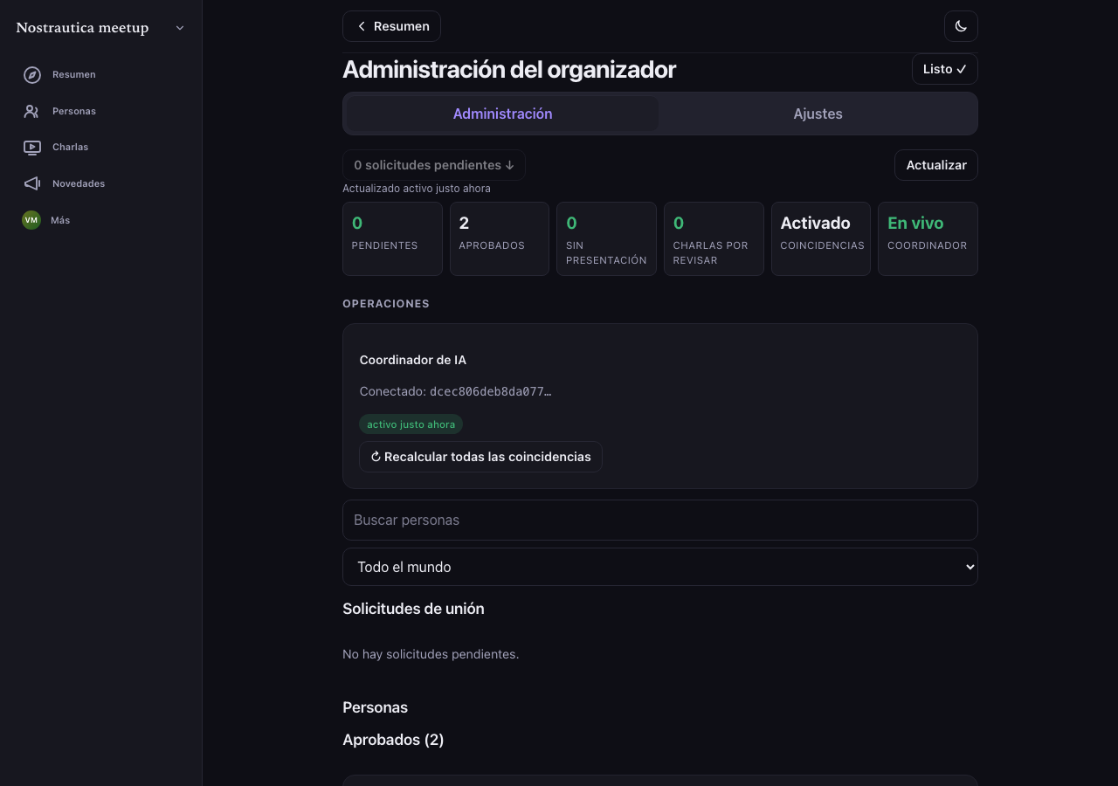Click the presentation screen icon beside Charlas

coord(32,148)
